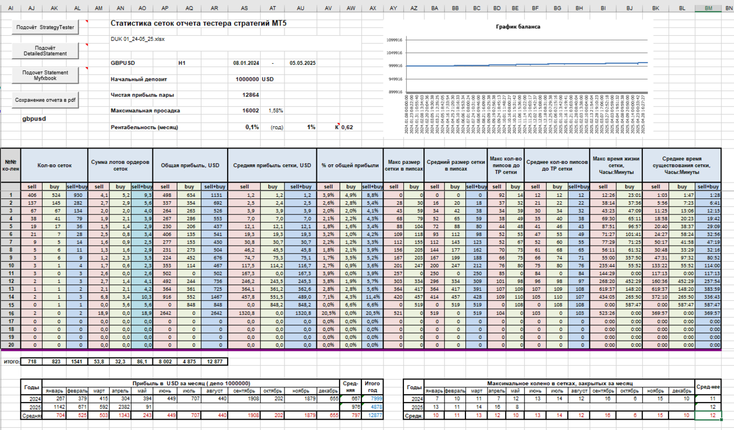The height and width of the screenshot is (430, 734).
Task: Select column header BI
Action: click(603, 9)
